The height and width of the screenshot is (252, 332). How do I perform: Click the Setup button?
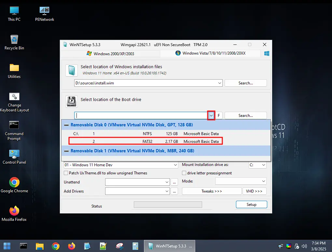click(x=251, y=204)
